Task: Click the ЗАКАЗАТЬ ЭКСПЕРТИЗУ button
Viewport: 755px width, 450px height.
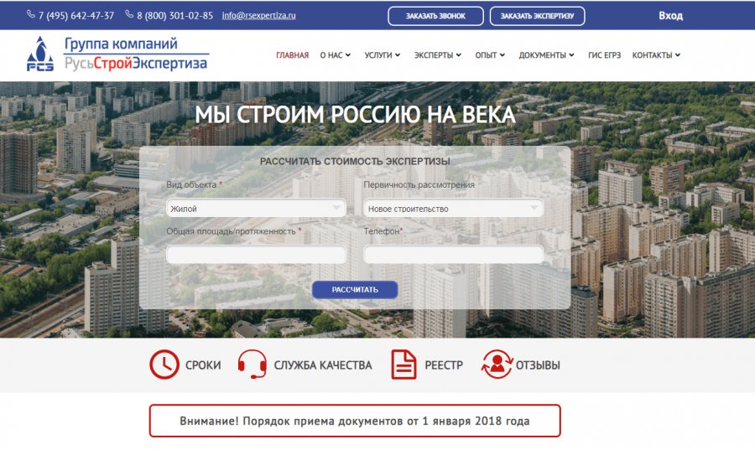Action: point(538,16)
